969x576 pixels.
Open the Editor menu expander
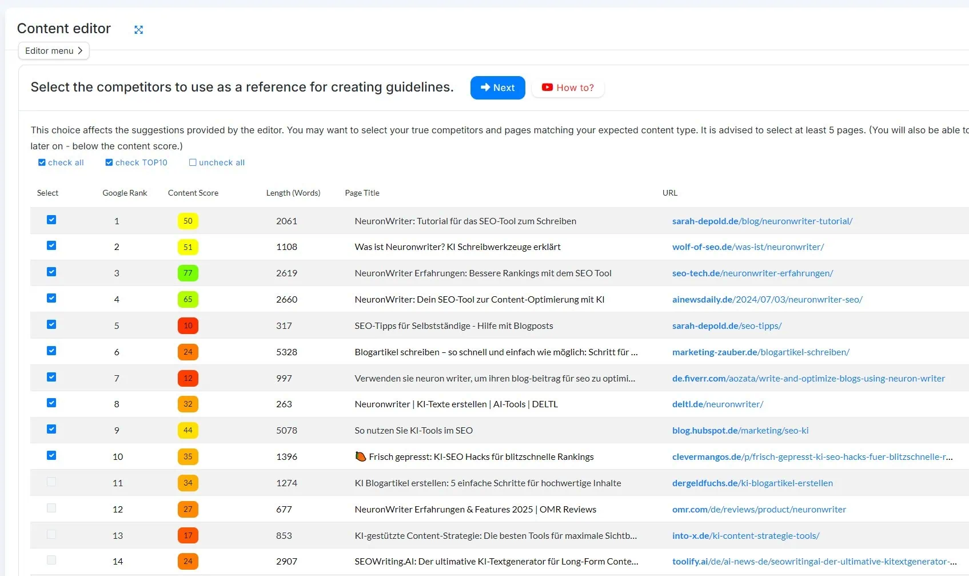coord(54,51)
